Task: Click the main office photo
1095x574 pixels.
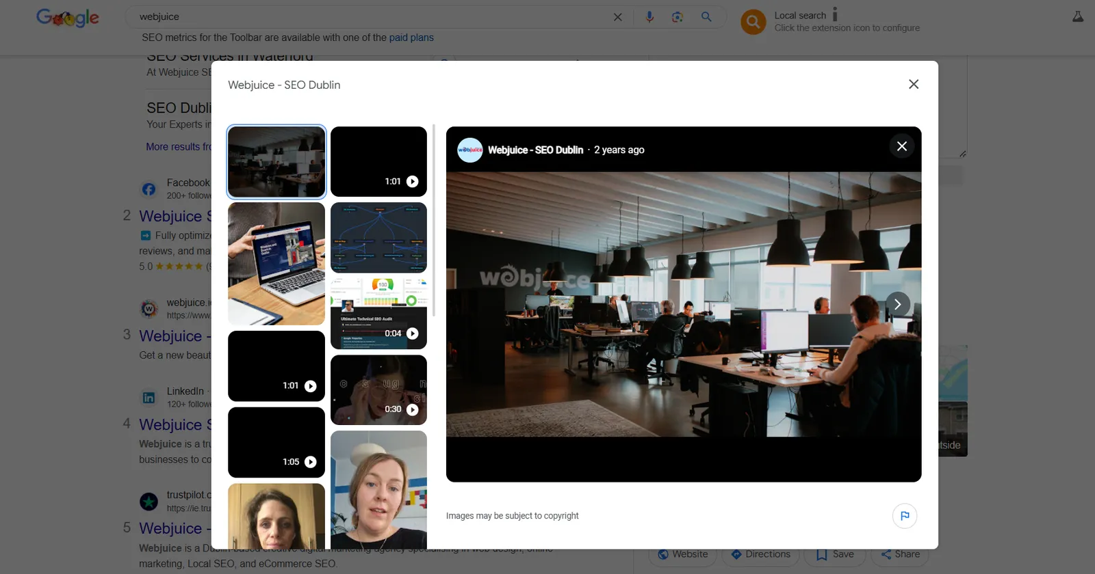Action: [684, 304]
